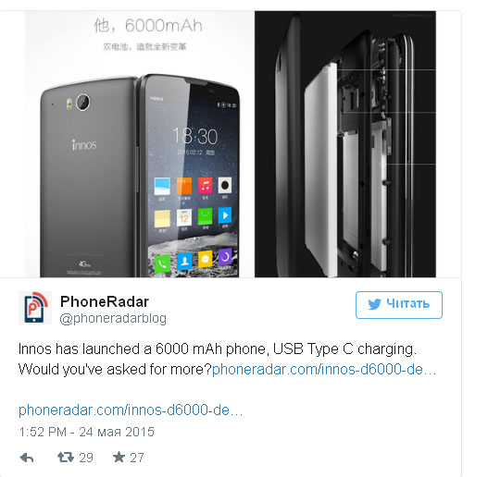Click the Twitter bird in the Читать button
Viewport: 488px width, 477px height.
[374, 304]
